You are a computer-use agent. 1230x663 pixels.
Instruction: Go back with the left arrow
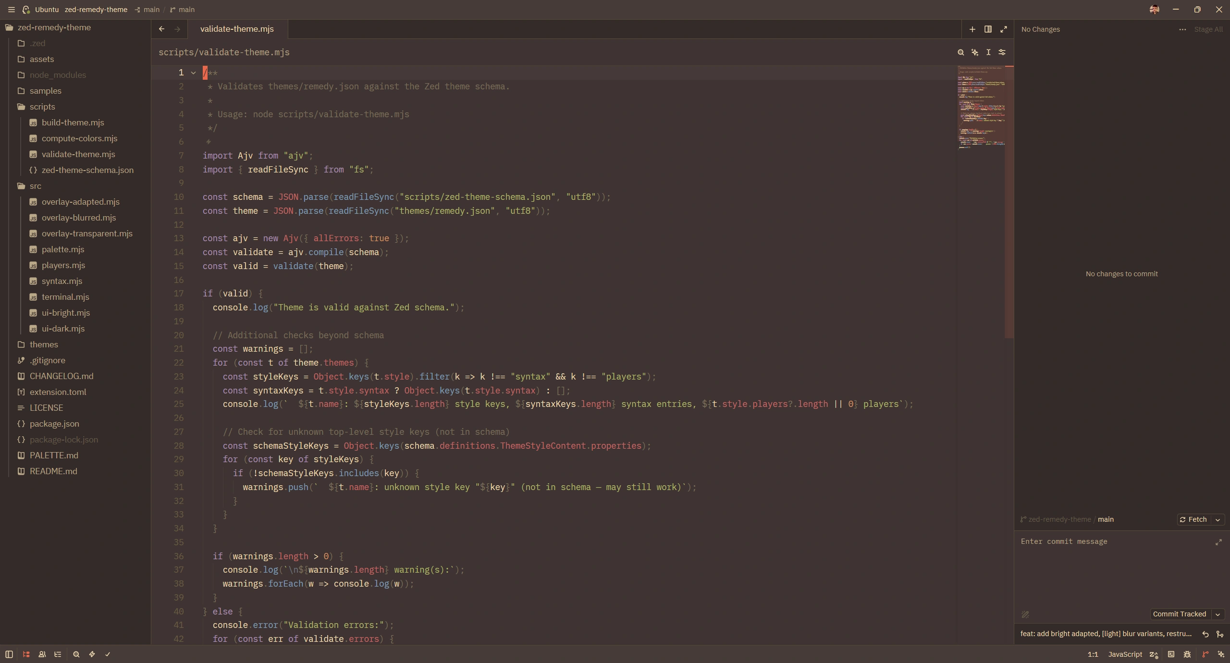point(162,29)
